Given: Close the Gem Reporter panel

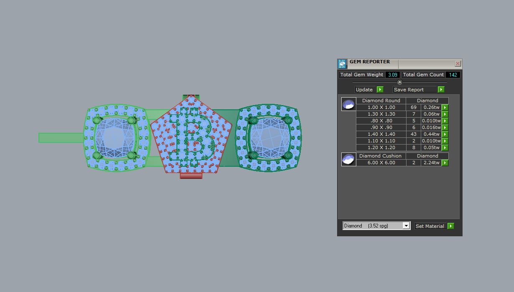Looking at the screenshot, I should [458, 64].
